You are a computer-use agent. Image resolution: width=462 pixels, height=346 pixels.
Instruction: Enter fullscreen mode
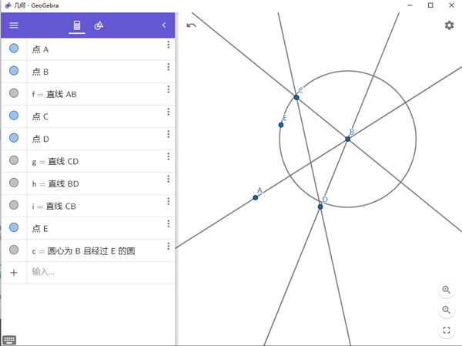[x=447, y=330]
